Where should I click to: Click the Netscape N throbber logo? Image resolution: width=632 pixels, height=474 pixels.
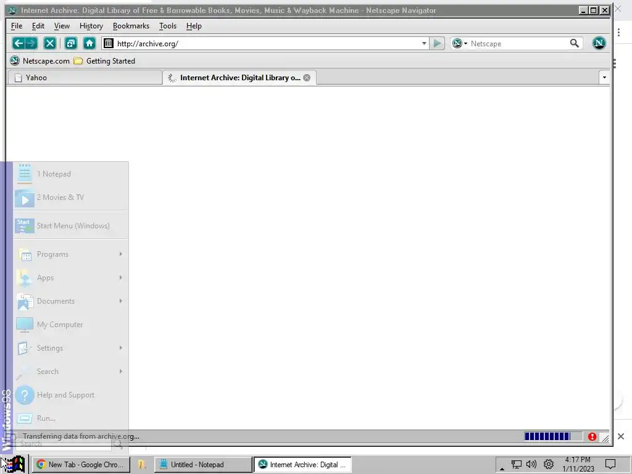[599, 43]
